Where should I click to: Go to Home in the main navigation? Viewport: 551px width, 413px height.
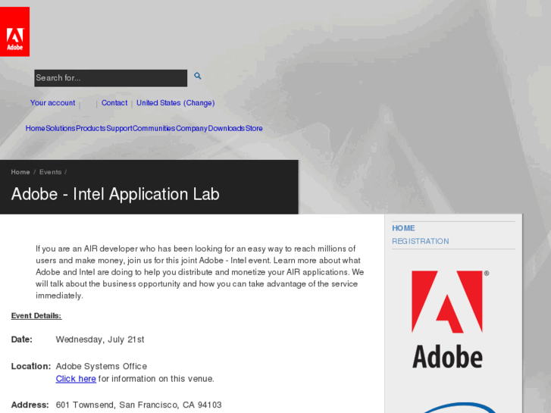[x=35, y=128]
